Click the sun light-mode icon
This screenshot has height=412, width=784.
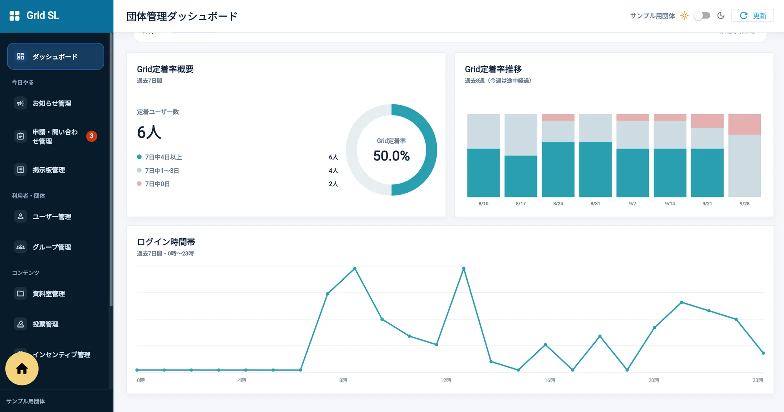coord(684,16)
